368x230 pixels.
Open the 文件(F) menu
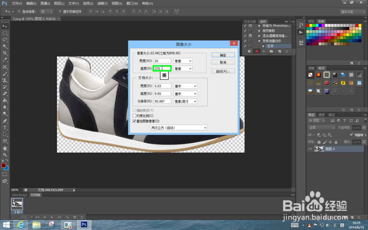pos(17,4)
